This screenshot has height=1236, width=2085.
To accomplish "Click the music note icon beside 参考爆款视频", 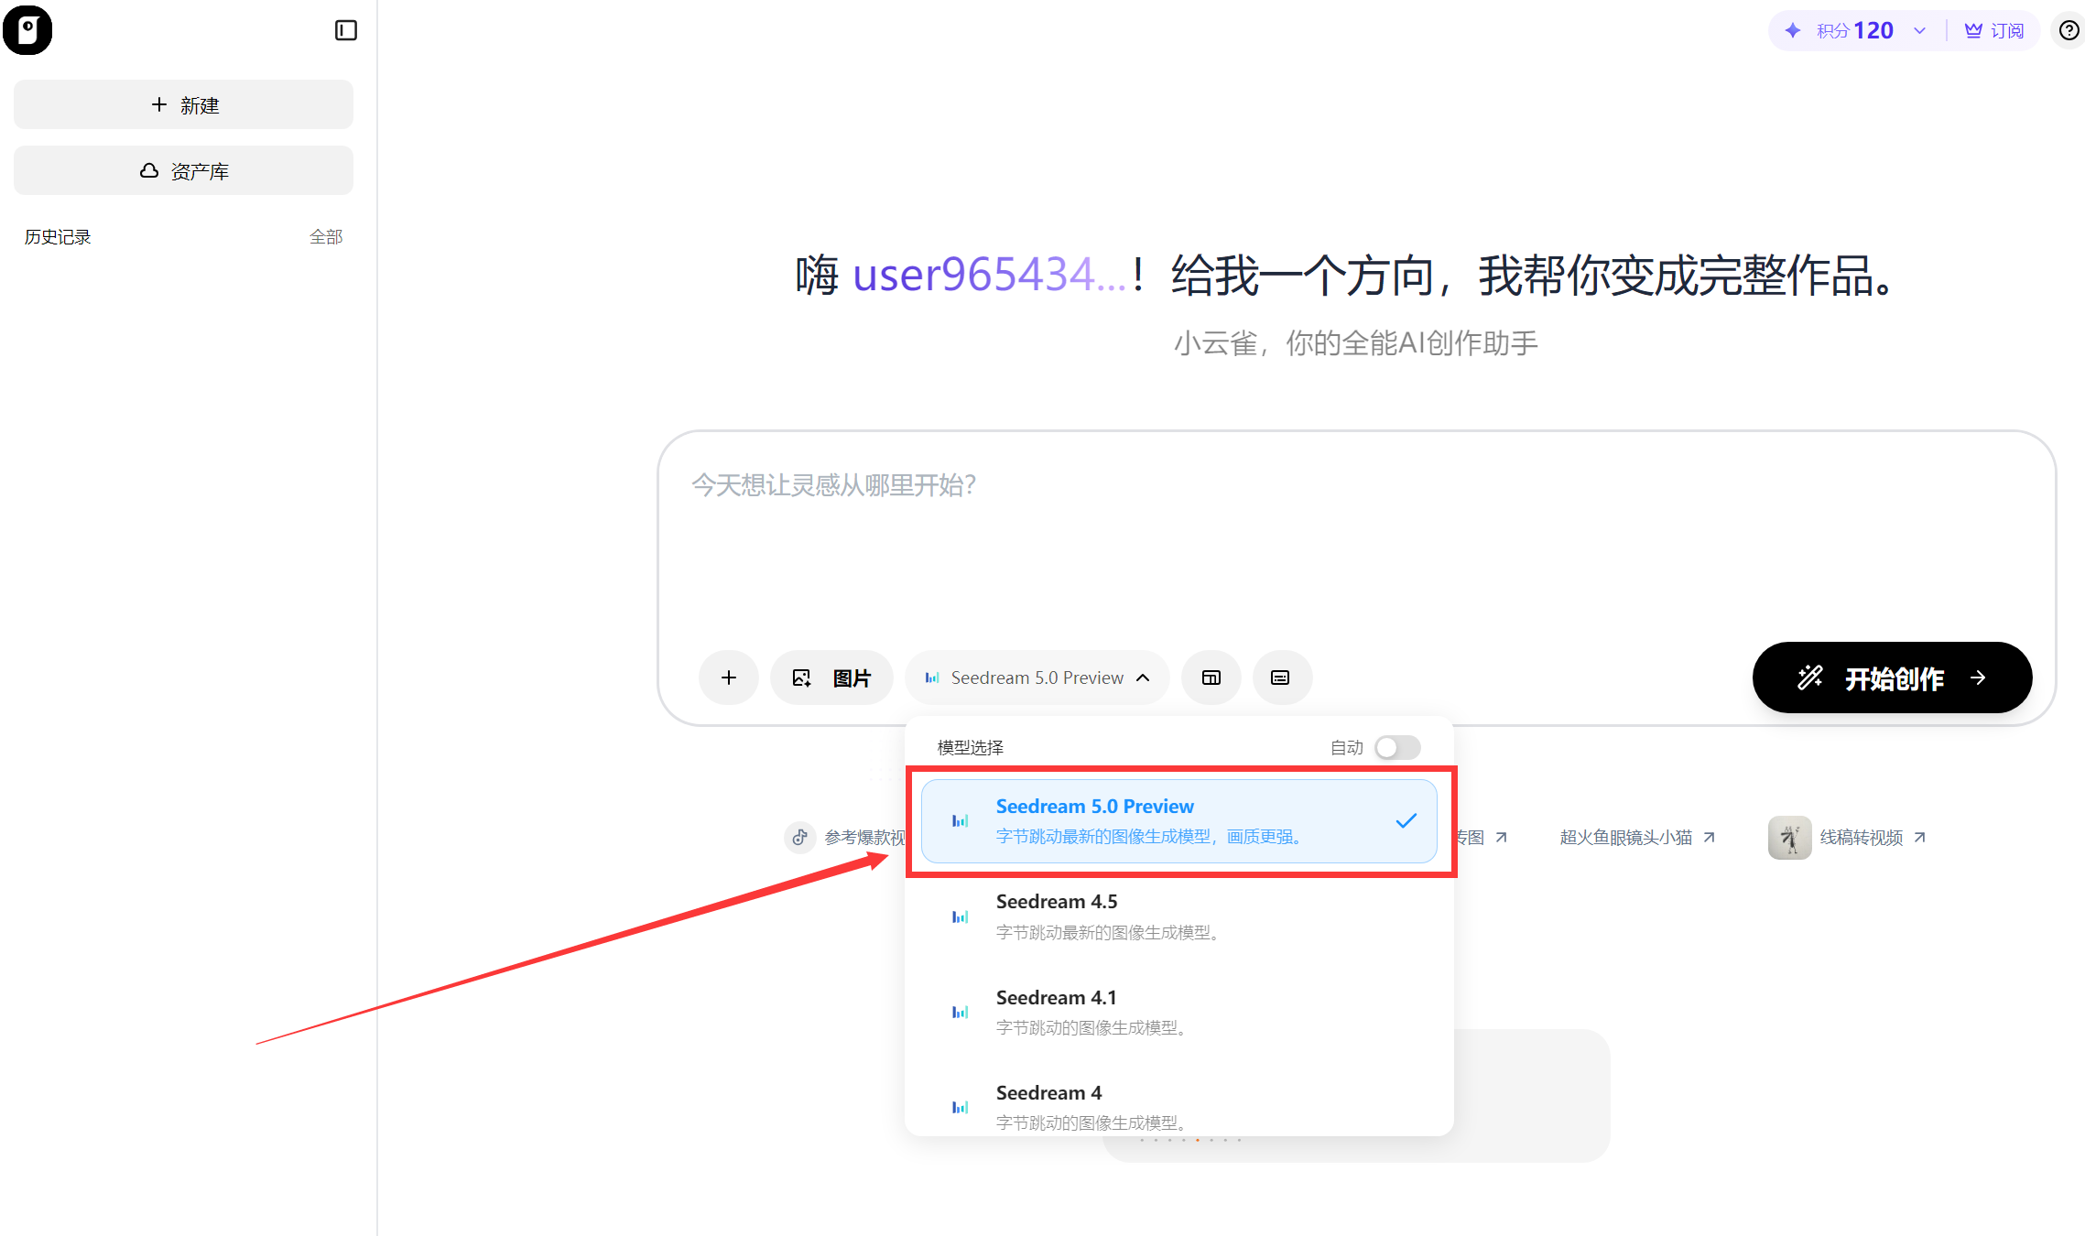I will pyautogui.click(x=799, y=837).
